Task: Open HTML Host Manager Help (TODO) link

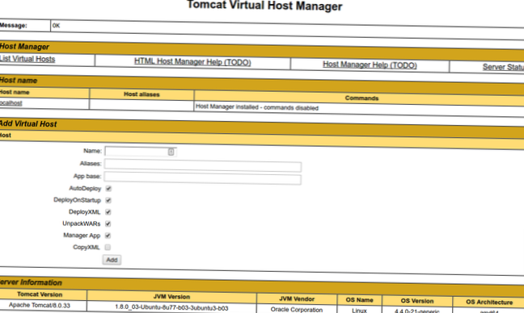Action: (x=192, y=61)
